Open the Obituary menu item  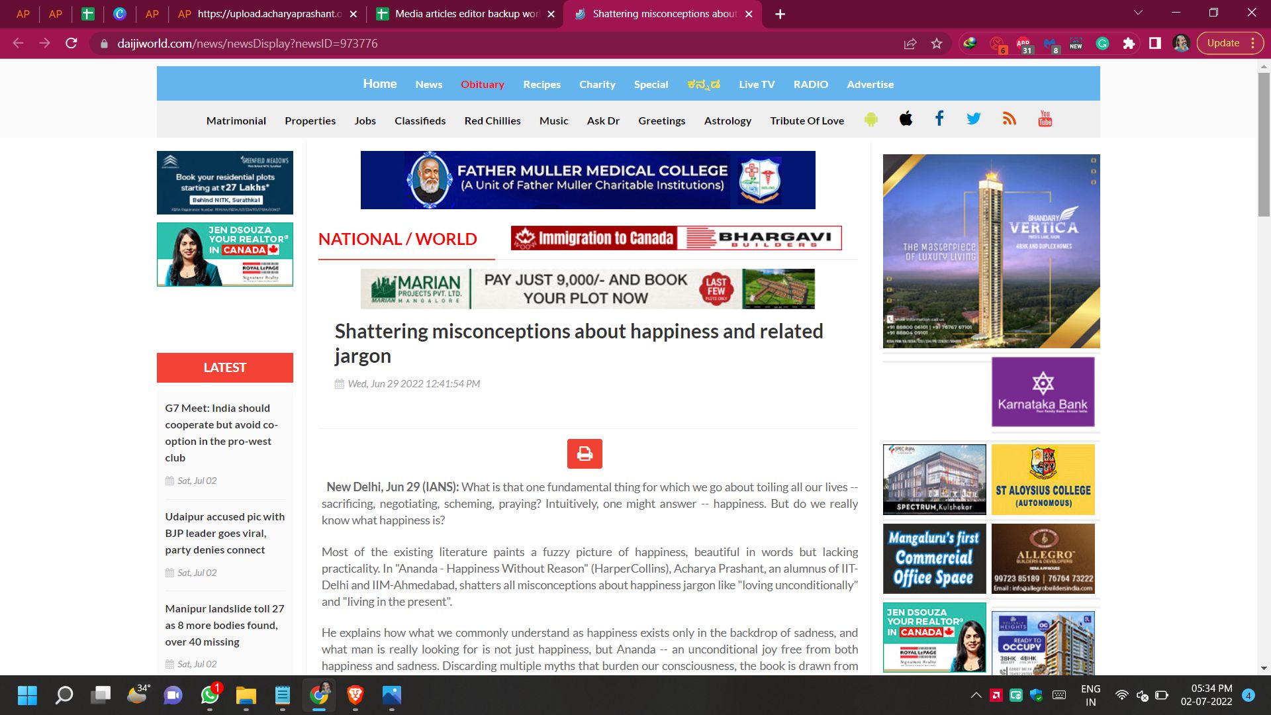pyautogui.click(x=482, y=84)
